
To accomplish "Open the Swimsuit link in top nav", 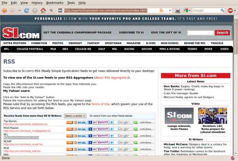I will pyautogui.click(x=75, y=43).
